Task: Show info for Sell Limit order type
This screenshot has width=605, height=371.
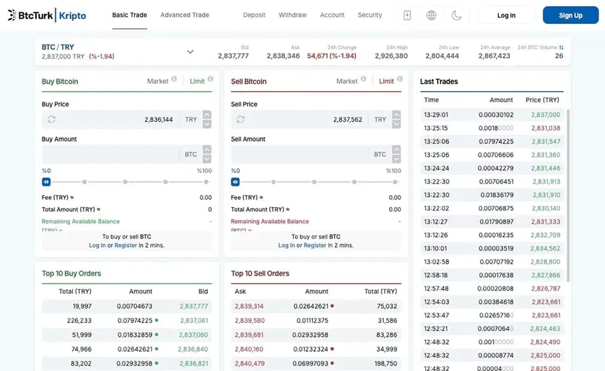Action: tap(400, 79)
